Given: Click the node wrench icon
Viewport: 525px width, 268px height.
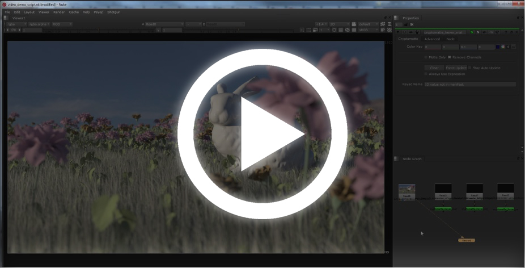Looking at the screenshot, I should (x=417, y=32).
